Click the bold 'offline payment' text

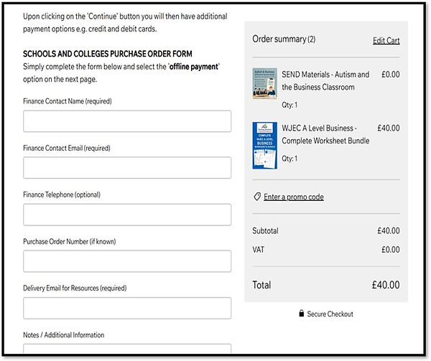[x=194, y=66]
